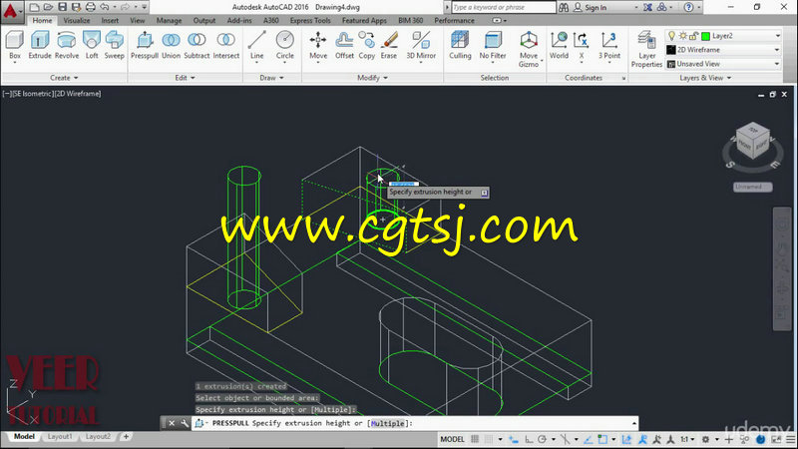Click the Subtract solid tool
This screenshot has width=798, height=449.
pos(197,45)
